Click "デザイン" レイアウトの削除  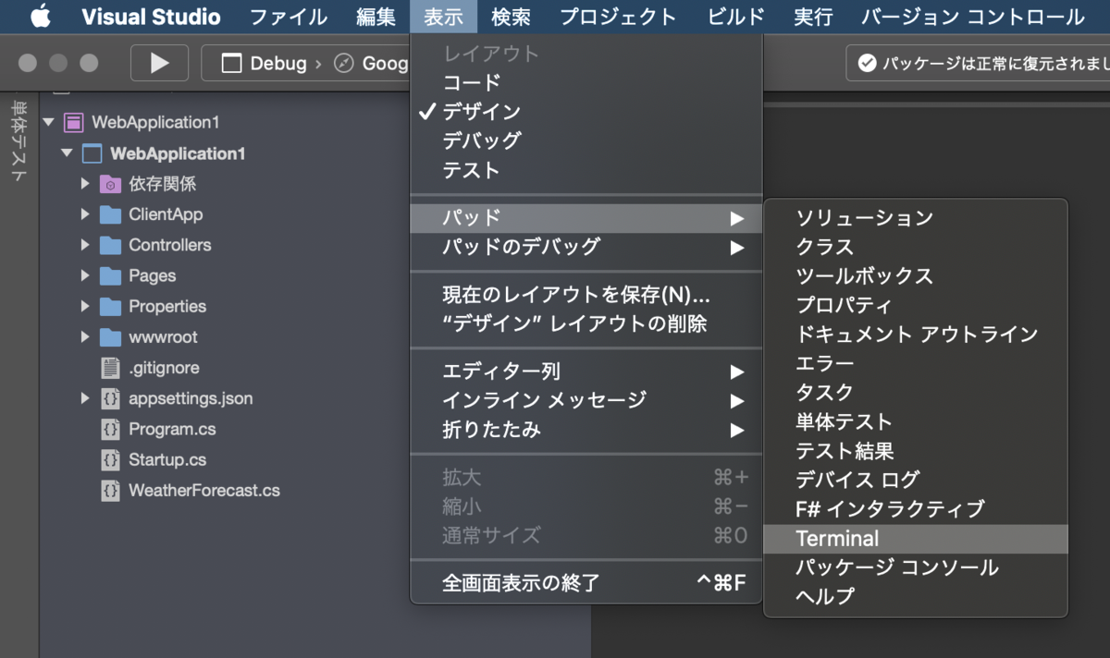tap(586, 324)
